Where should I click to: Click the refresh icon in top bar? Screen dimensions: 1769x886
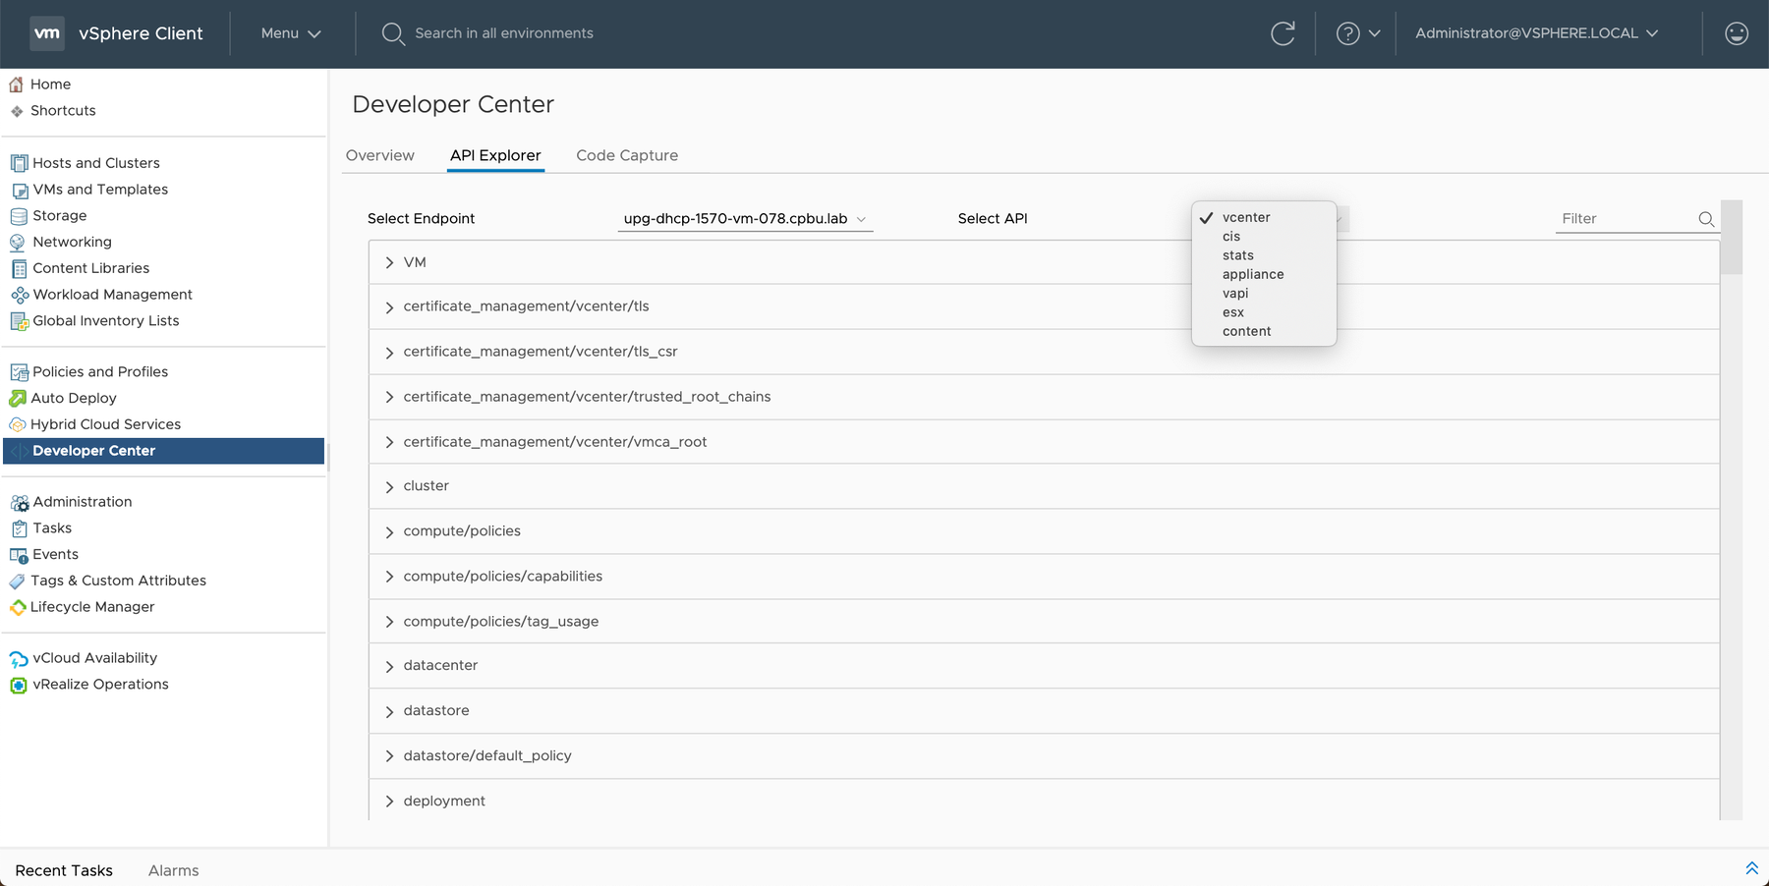coord(1283,33)
